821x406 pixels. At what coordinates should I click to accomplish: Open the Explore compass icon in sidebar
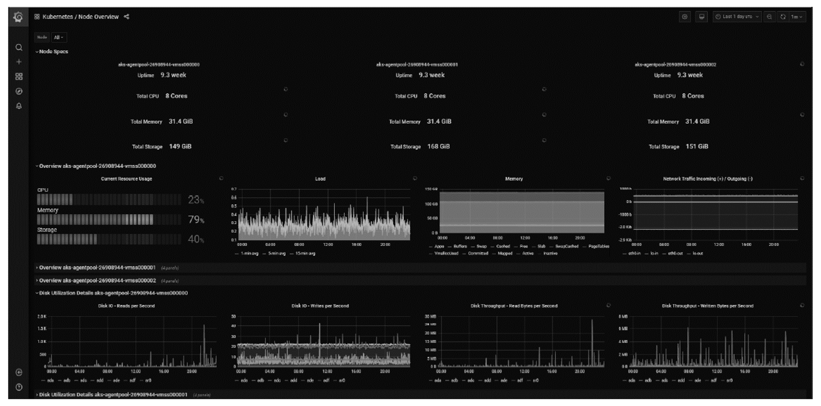coord(19,91)
